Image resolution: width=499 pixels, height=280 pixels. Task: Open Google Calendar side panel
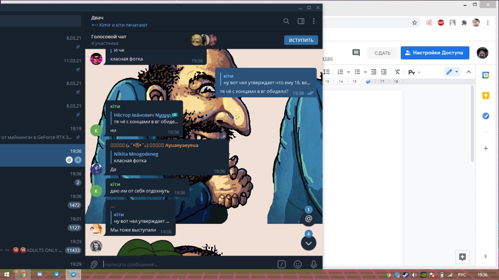(x=486, y=75)
